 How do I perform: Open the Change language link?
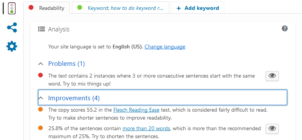pos(165,47)
